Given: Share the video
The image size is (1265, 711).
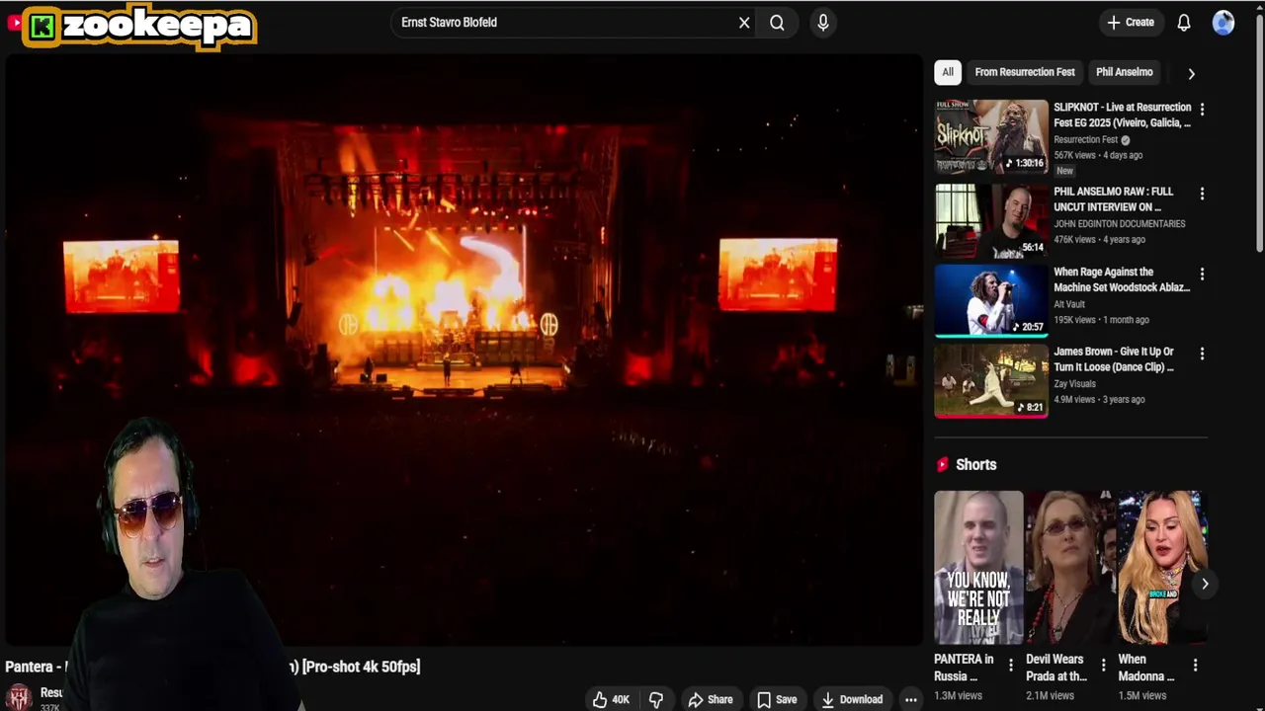Looking at the screenshot, I should click(x=711, y=699).
